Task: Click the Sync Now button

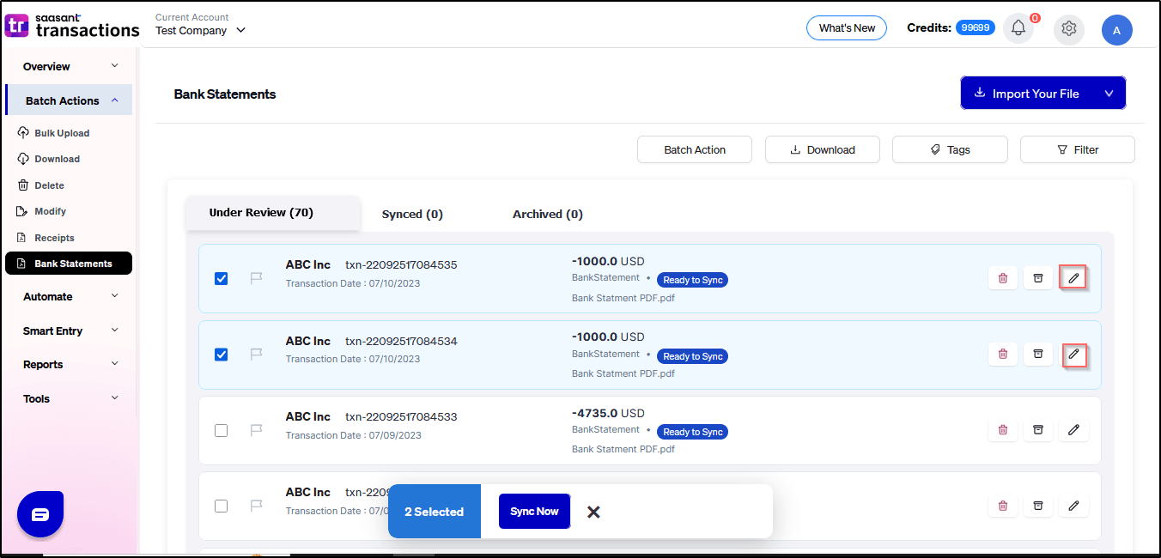Action: (x=534, y=512)
